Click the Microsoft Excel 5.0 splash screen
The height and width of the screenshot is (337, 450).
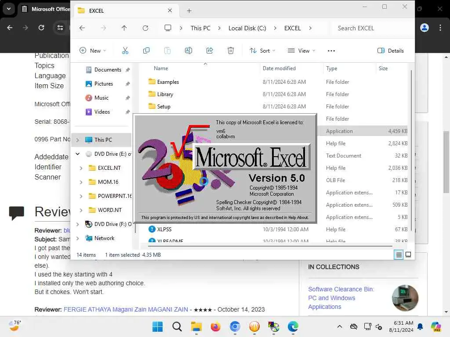coord(225,168)
